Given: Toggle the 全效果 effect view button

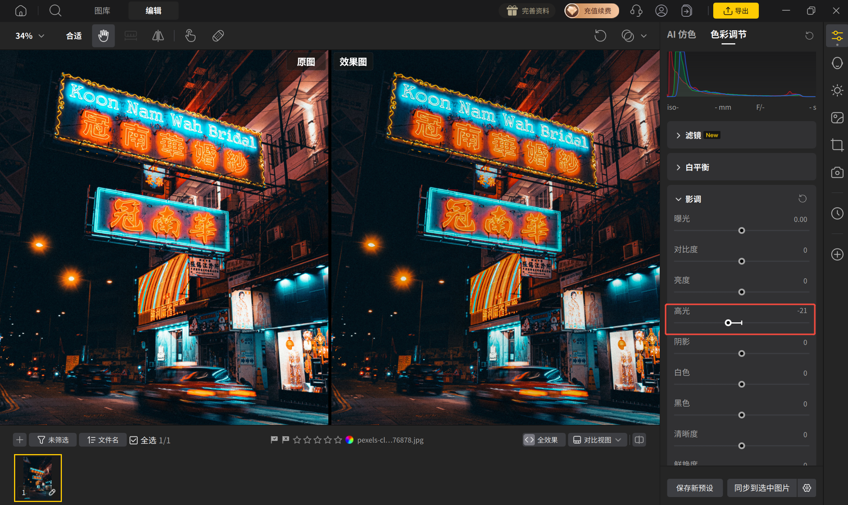Looking at the screenshot, I should [x=544, y=440].
